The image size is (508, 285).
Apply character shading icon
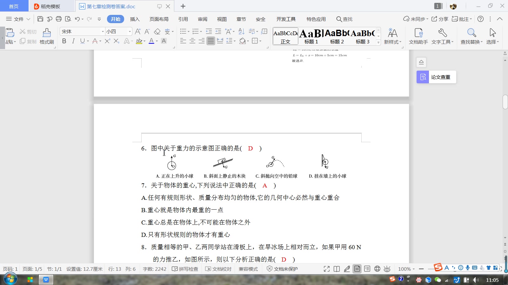coord(164,41)
